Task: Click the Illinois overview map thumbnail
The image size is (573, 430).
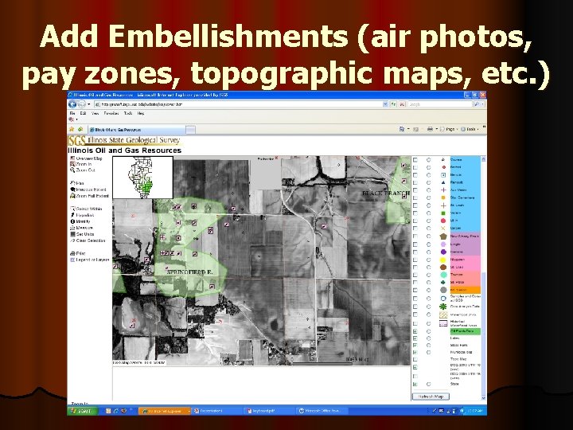Action: click(143, 178)
